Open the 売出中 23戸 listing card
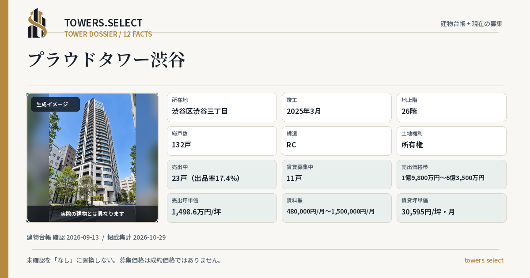The width and height of the screenshot is (530, 278). tap(222, 174)
